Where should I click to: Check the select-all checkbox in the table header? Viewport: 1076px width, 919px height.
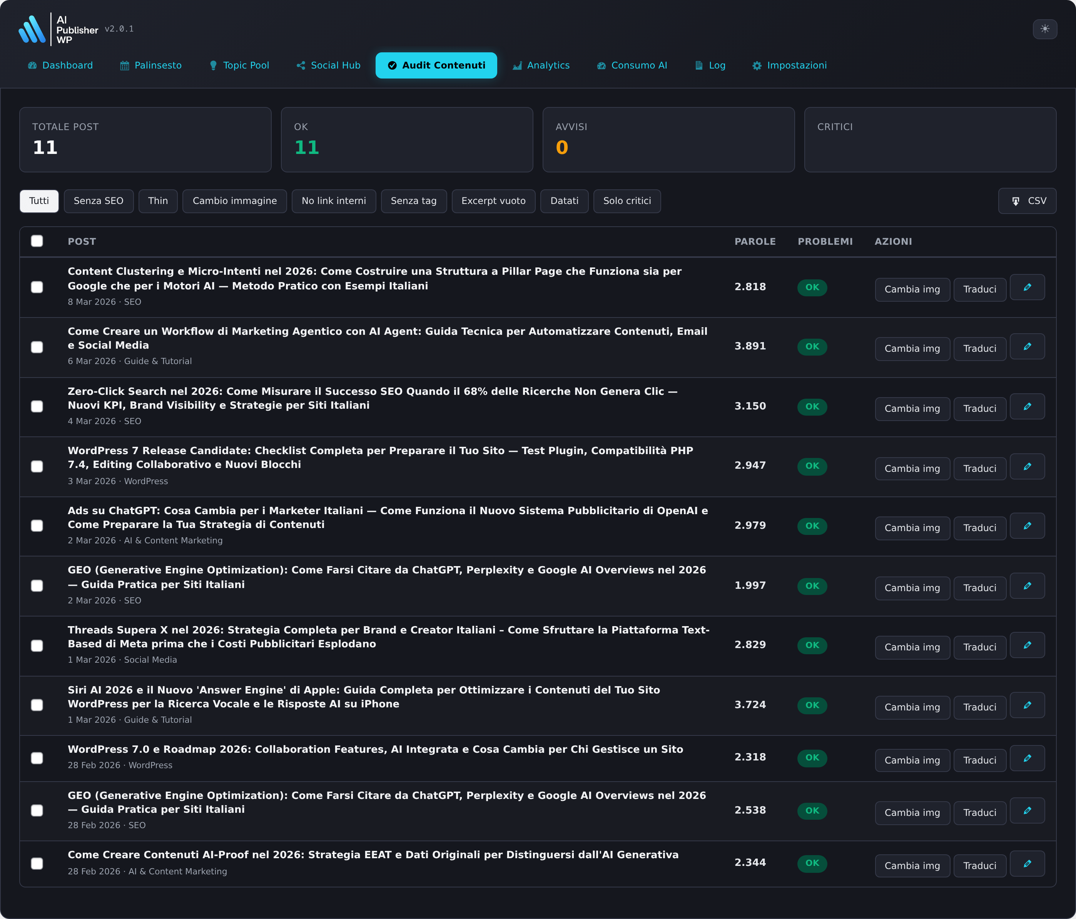click(x=37, y=241)
